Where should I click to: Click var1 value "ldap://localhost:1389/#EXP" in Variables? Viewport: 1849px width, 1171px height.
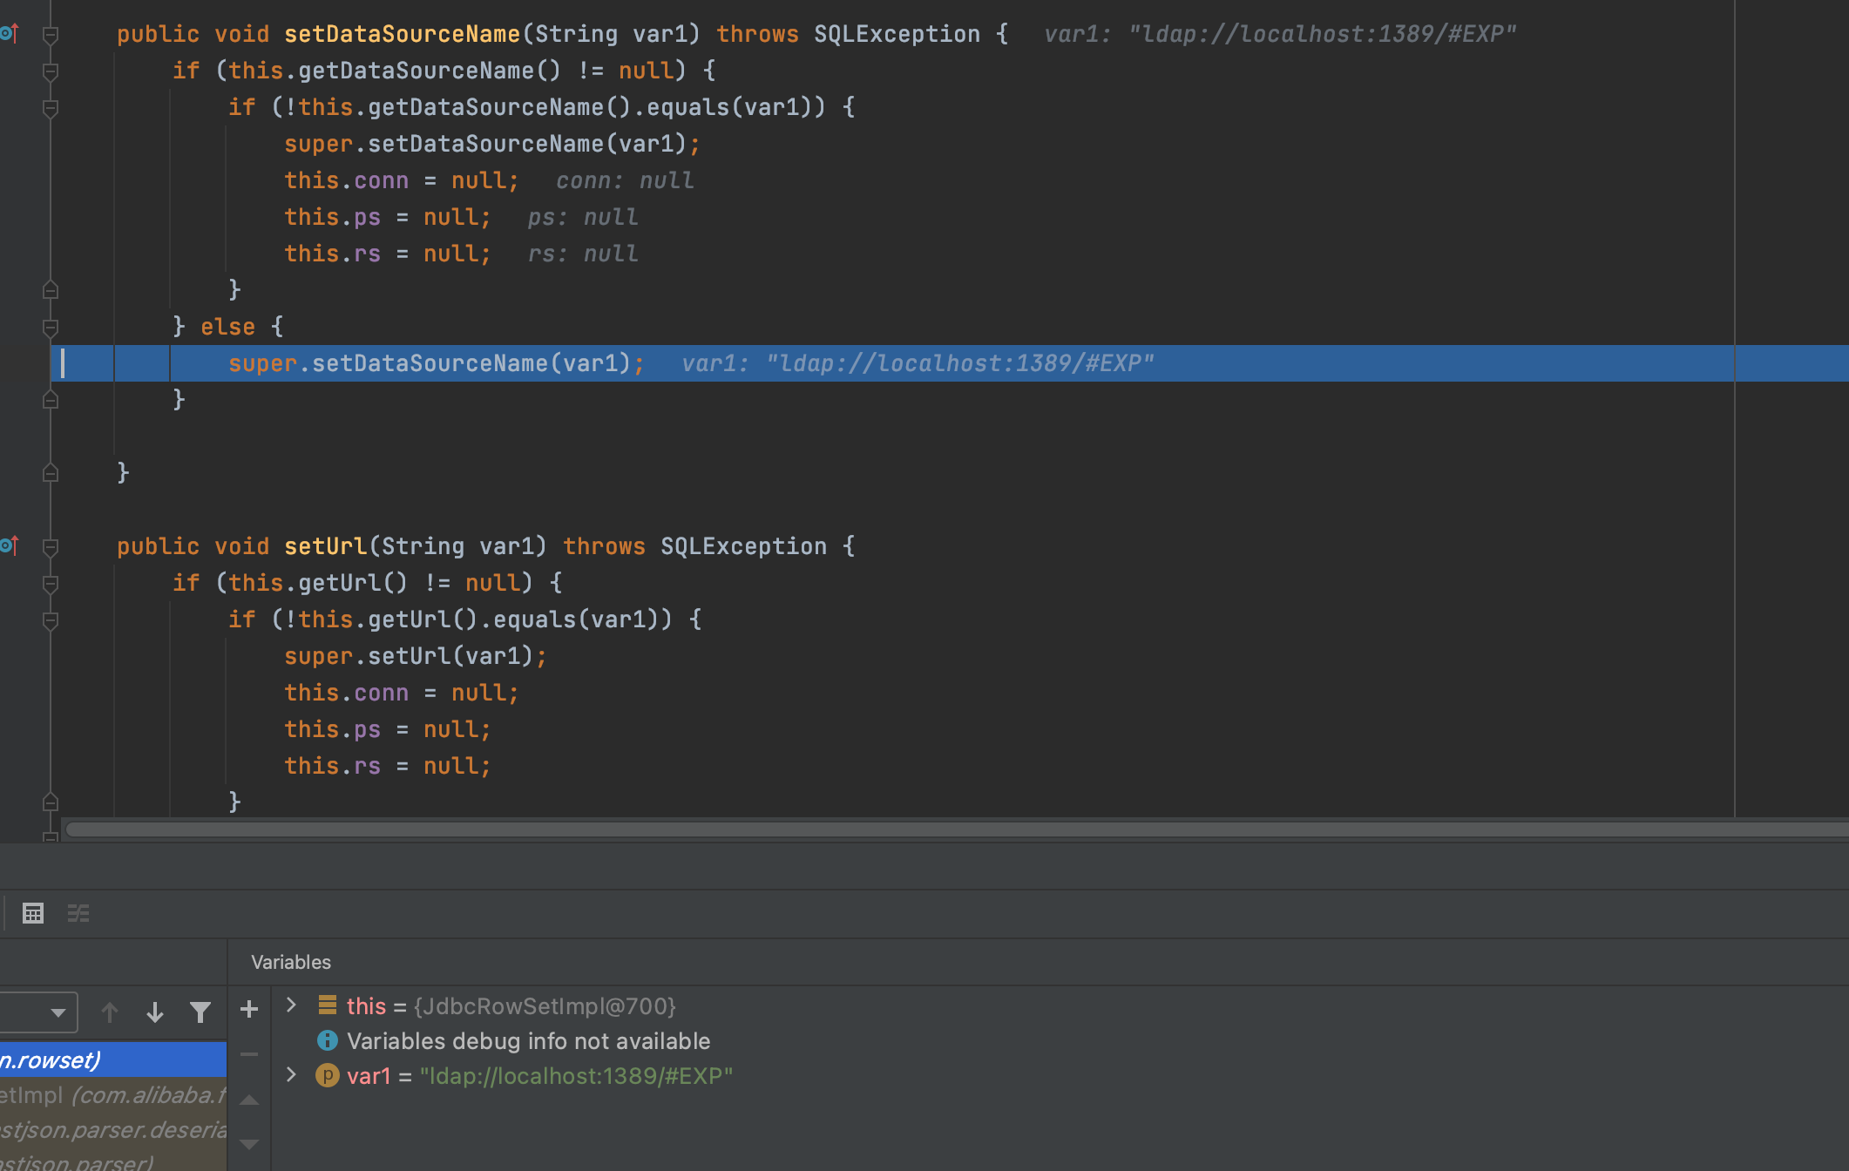click(576, 1075)
